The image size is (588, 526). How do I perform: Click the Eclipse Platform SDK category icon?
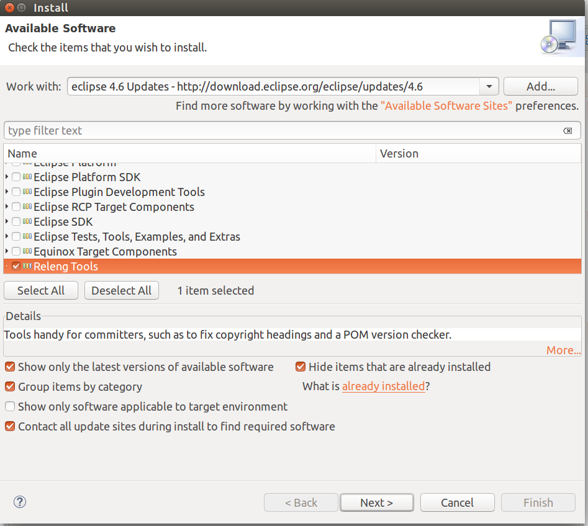pyautogui.click(x=27, y=177)
